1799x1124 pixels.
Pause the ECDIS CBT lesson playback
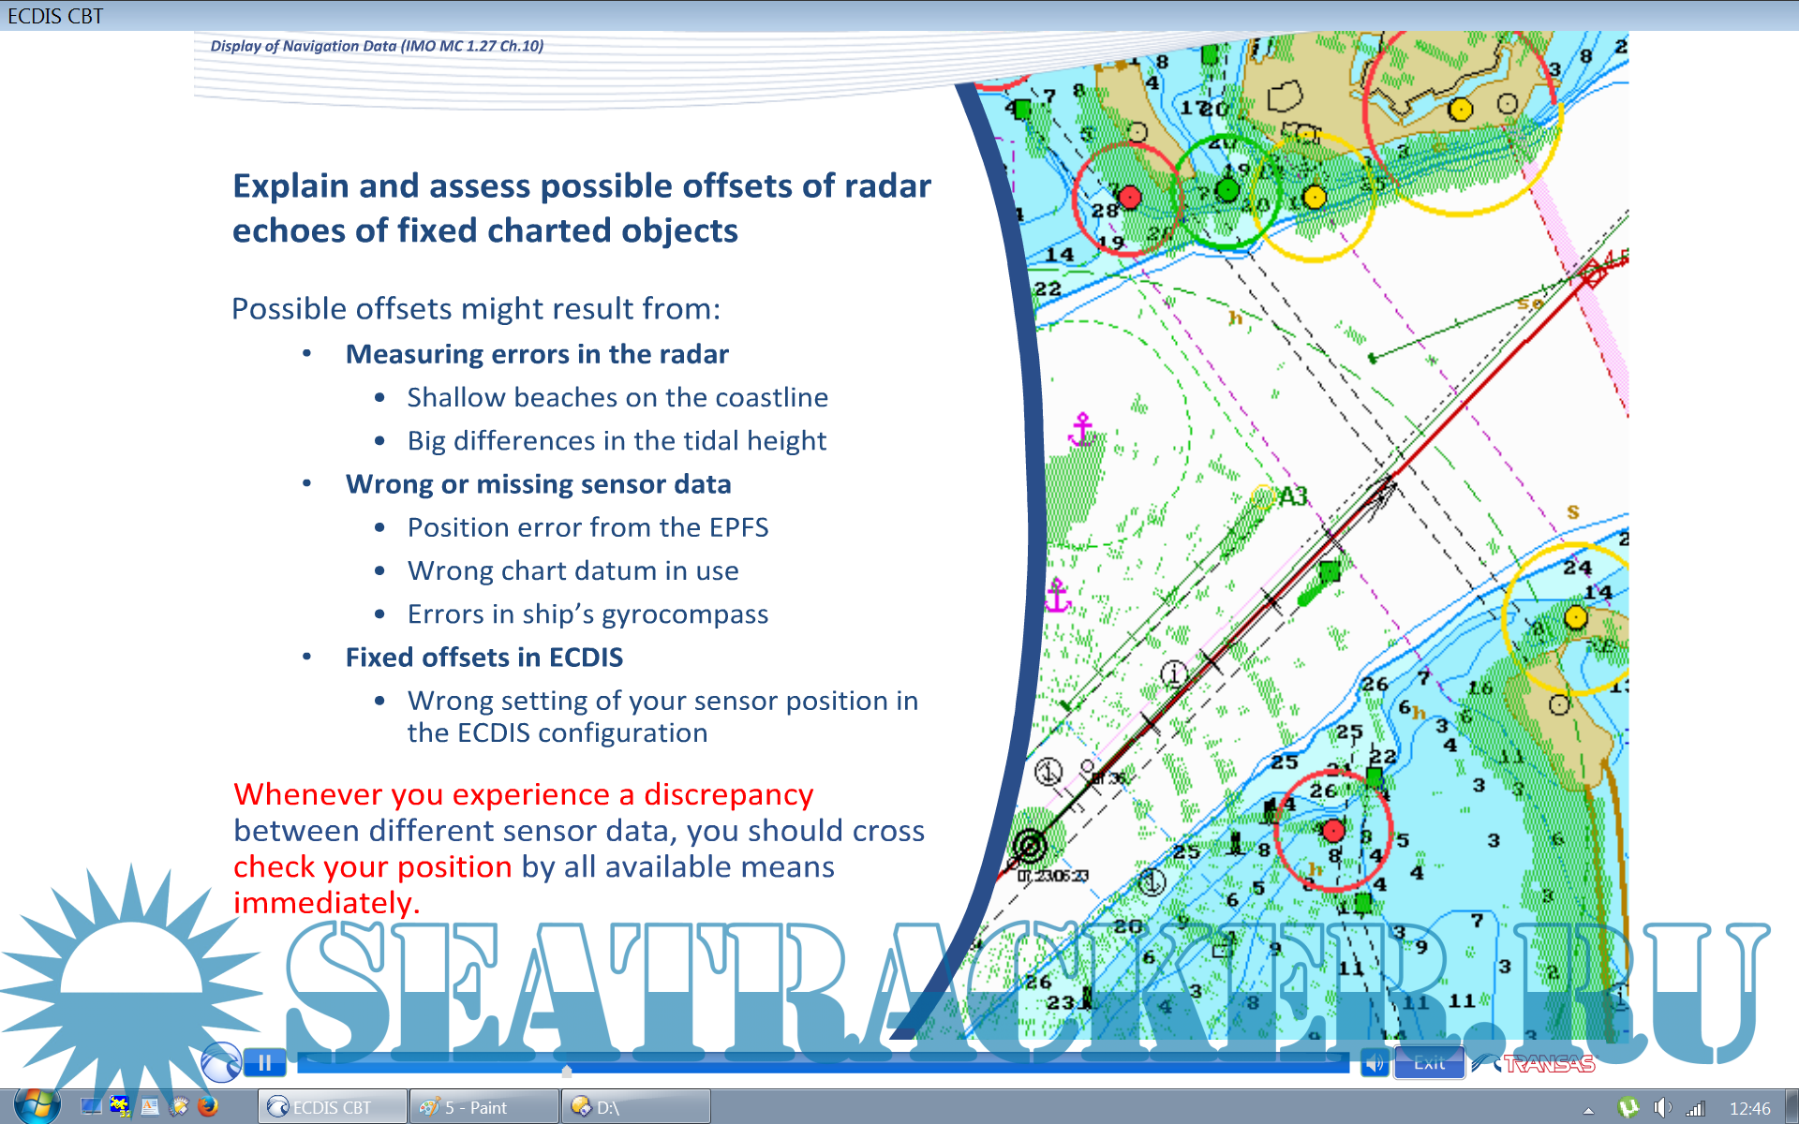point(265,1062)
